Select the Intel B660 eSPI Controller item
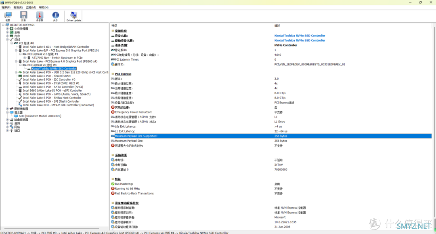Image resolution: width=436 pixels, height=234 pixels. 52,91
